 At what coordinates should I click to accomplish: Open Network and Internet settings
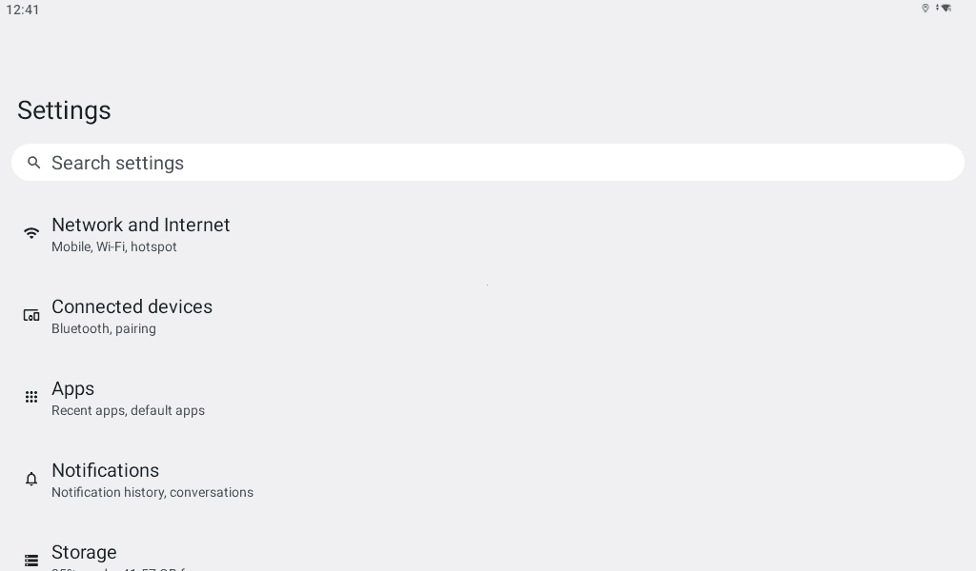[141, 225]
